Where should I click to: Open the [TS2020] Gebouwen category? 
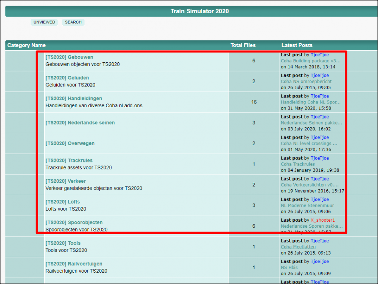pos(69,57)
